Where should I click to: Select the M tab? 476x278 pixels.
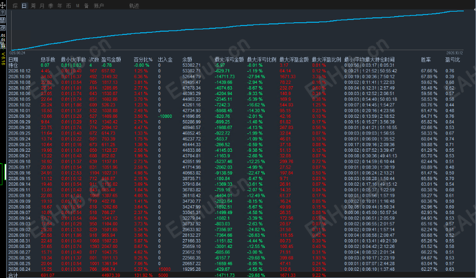click(78, 6)
